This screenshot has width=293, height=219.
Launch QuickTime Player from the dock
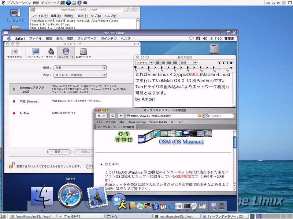(x=171, y=206)
